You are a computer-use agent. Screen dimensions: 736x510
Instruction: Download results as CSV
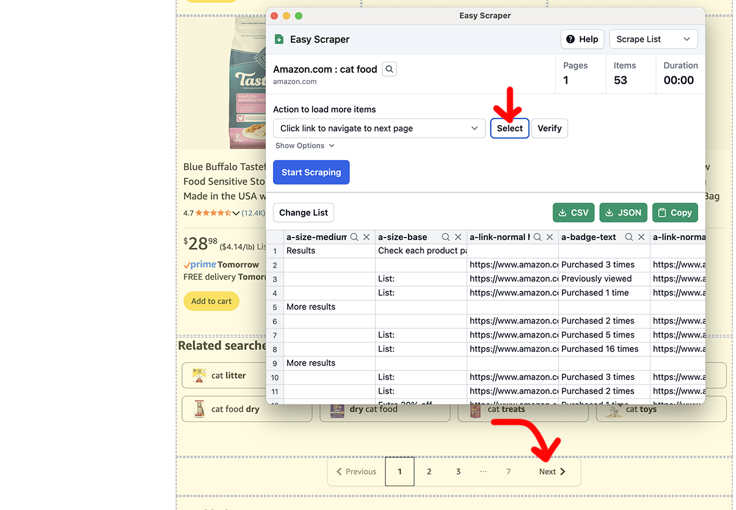[x=574, y=213]
